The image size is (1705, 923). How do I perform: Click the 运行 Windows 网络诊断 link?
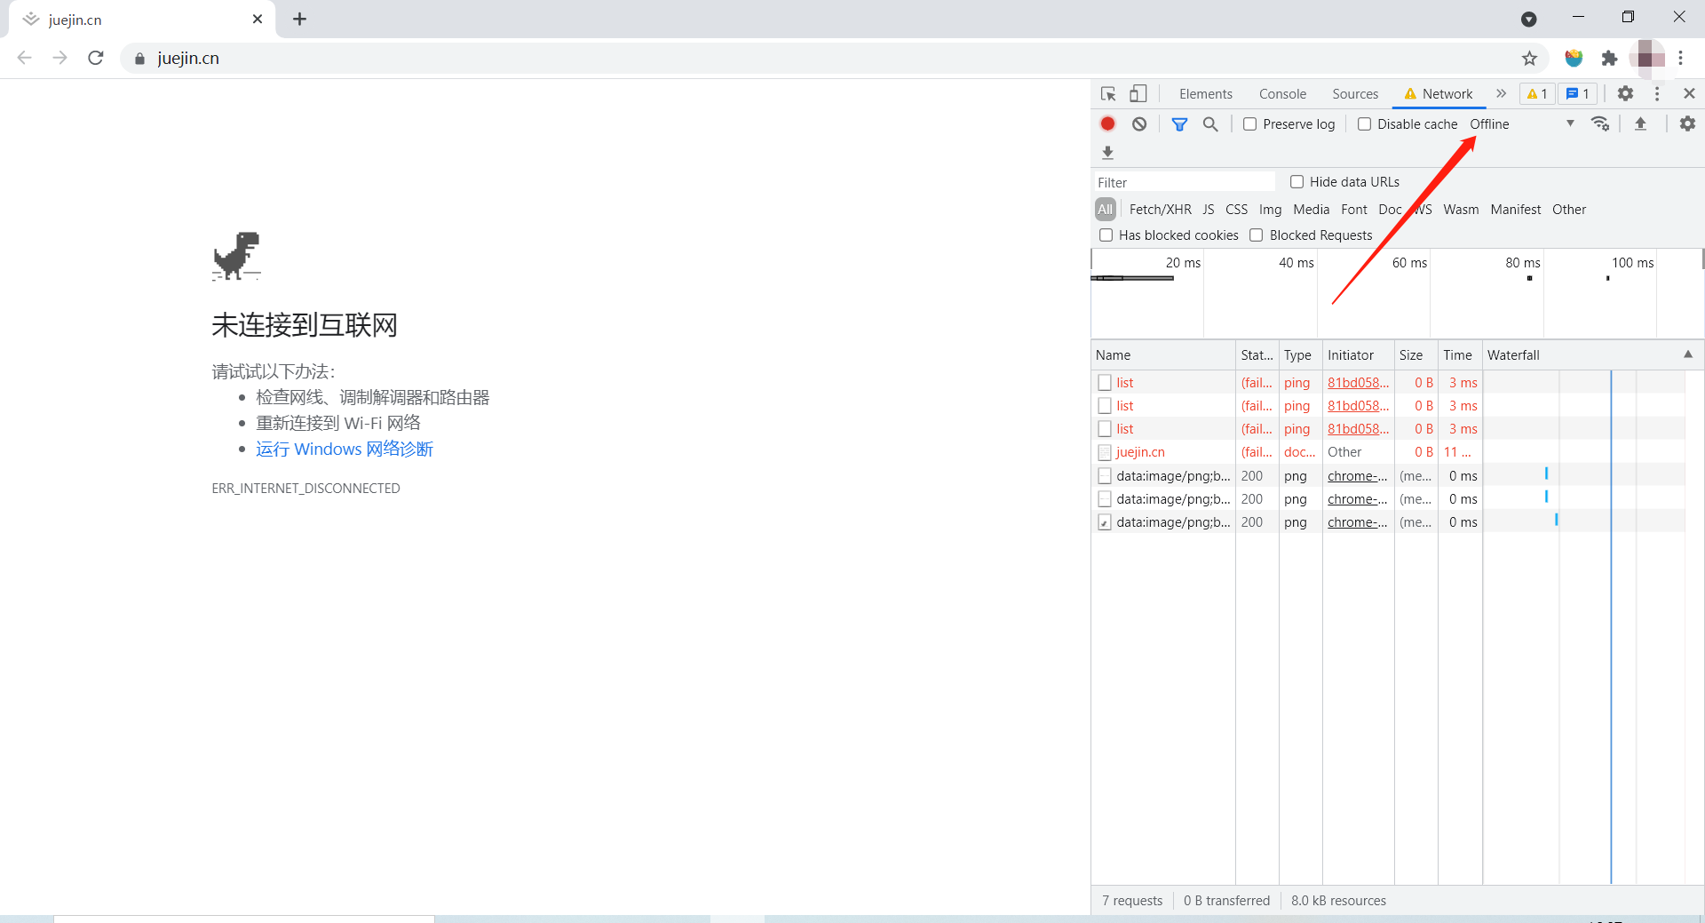[345, 450]
